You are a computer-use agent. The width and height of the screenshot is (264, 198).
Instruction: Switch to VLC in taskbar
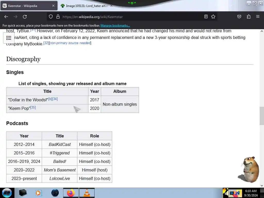click(87, 193)
